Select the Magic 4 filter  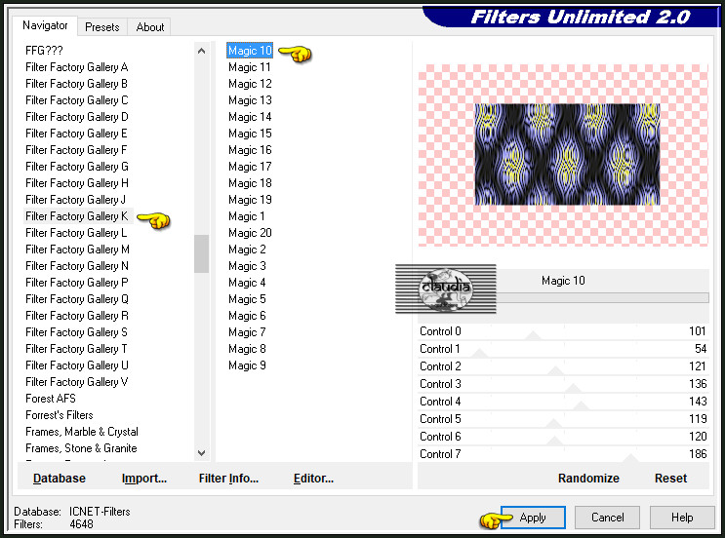tap(247, 283)
